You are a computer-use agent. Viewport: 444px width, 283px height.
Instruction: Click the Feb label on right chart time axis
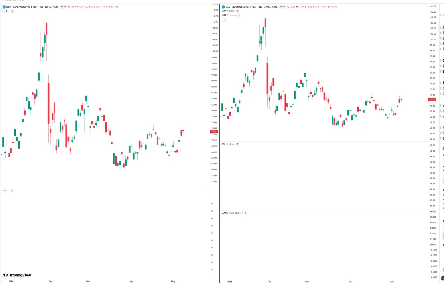point(269,282)
